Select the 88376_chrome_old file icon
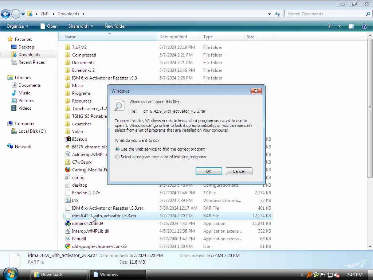Image resolution: width=373 pixels, height=280 pixels. pyautogui.click(x=67, y=147)
